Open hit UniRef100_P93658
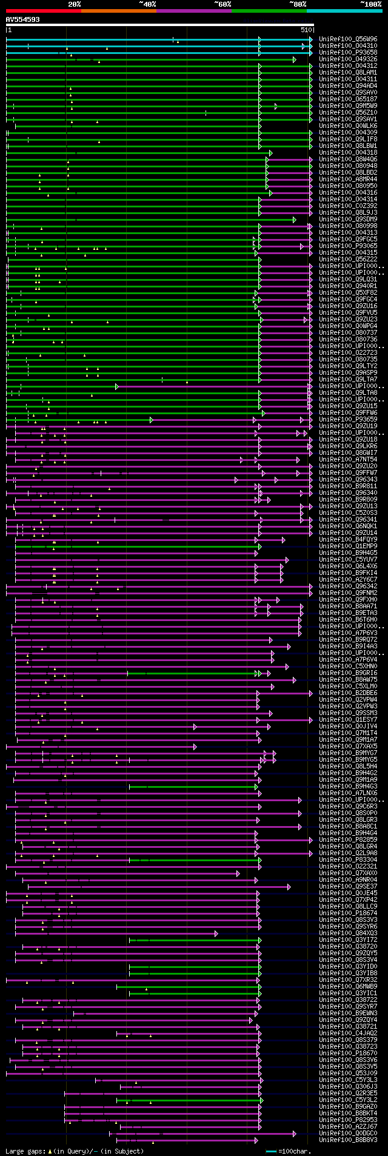 [348, 52]
